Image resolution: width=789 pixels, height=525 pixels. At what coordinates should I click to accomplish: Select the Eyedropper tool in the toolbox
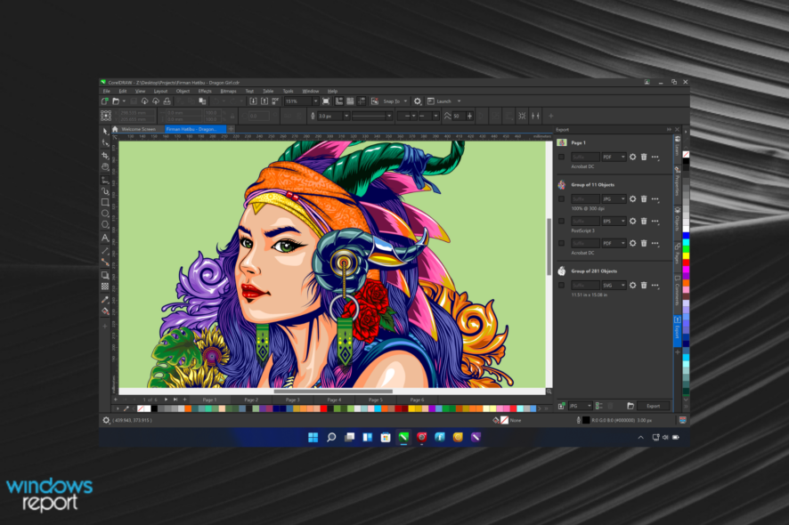coord(105,300)
